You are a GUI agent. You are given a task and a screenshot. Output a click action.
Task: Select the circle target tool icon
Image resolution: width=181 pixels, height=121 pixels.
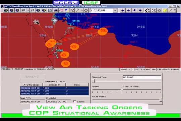[x=86, y=10]
